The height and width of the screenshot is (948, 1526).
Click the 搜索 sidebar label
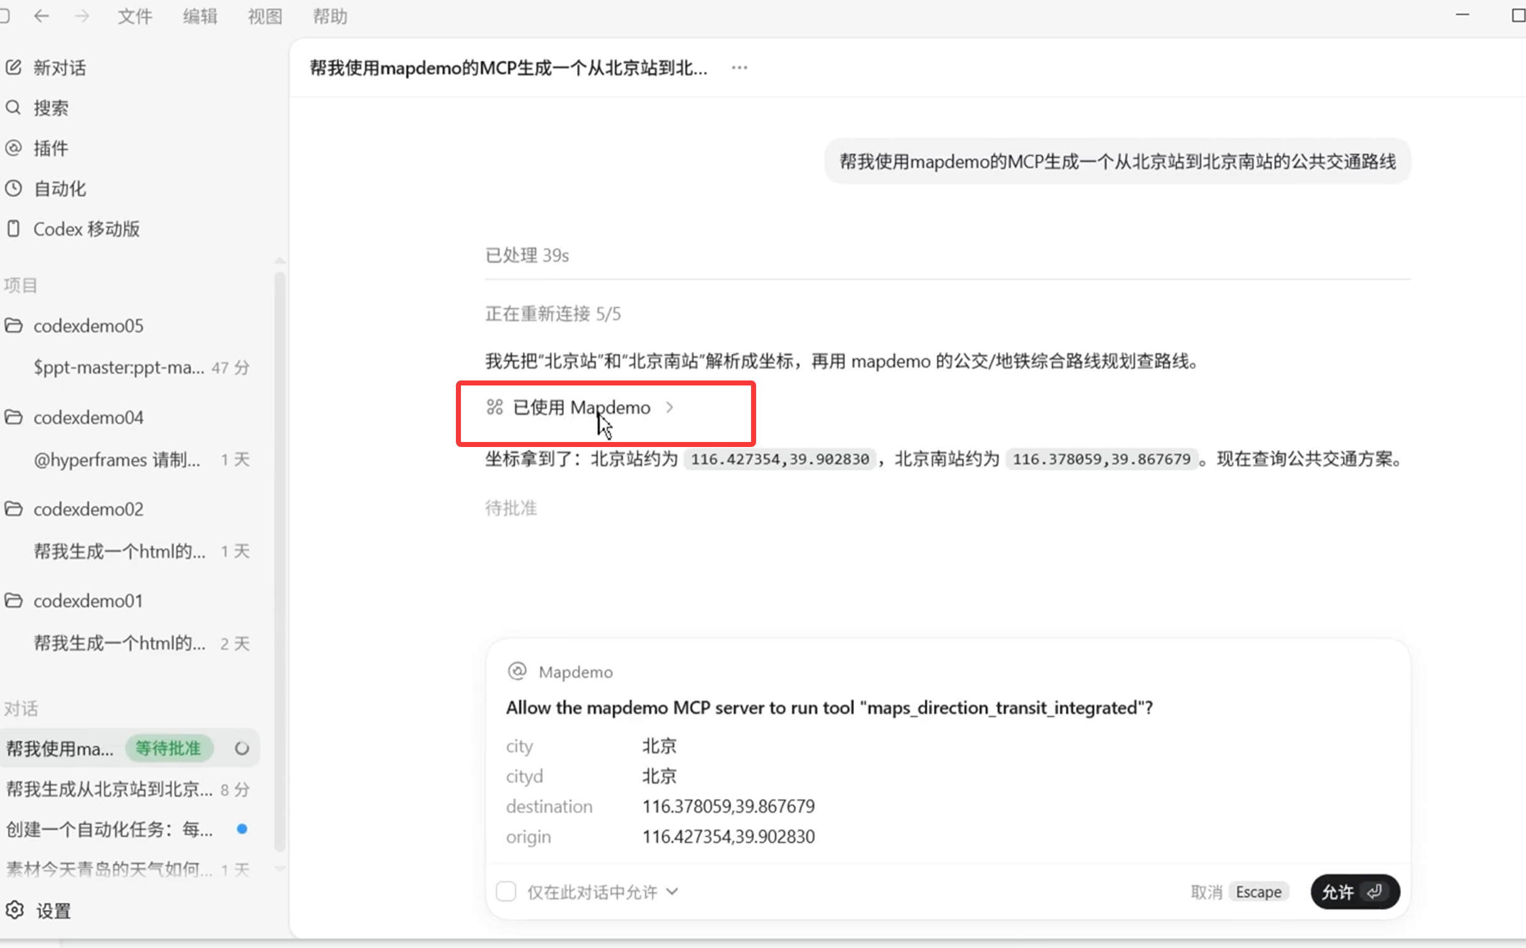(51, 108)
